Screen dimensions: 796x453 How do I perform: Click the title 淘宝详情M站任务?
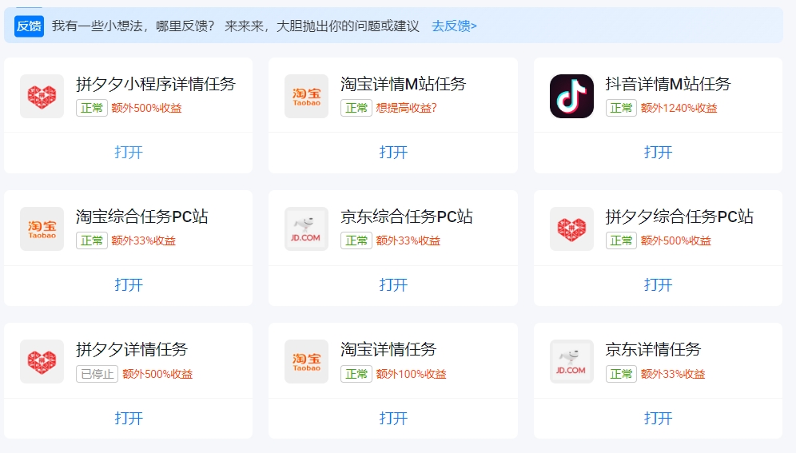tap(404, 84)
